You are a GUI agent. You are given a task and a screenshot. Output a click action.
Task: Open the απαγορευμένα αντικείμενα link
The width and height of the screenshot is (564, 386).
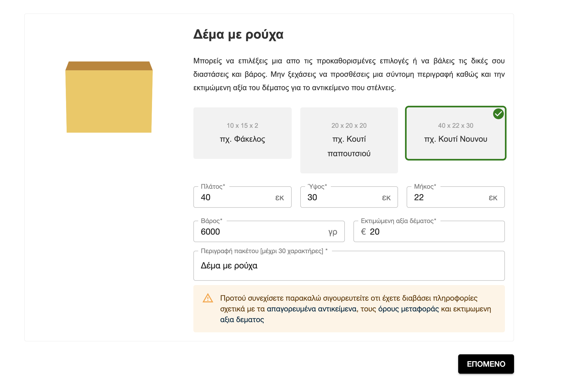tap(312, 309)
